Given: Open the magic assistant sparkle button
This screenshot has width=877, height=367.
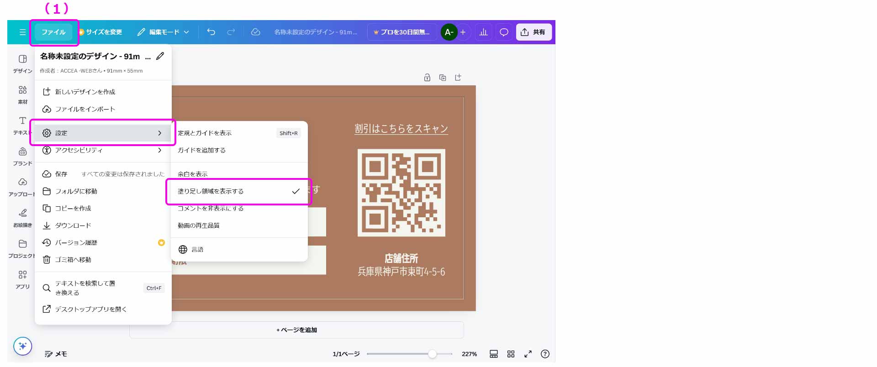Looking at the screenshot, I should click(23, 346).
